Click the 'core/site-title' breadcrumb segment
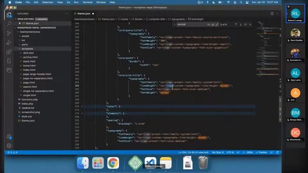This screenshot has height=173, width=308. point(157,19)
